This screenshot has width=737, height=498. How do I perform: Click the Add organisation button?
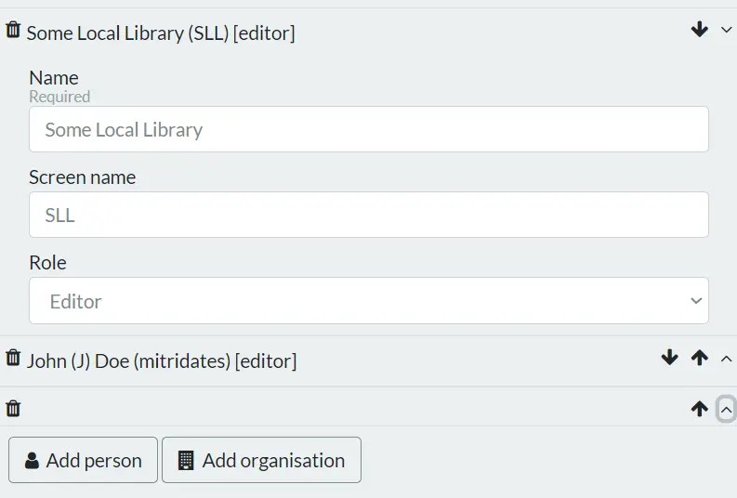pyautogui.click(x=261, y=460)
